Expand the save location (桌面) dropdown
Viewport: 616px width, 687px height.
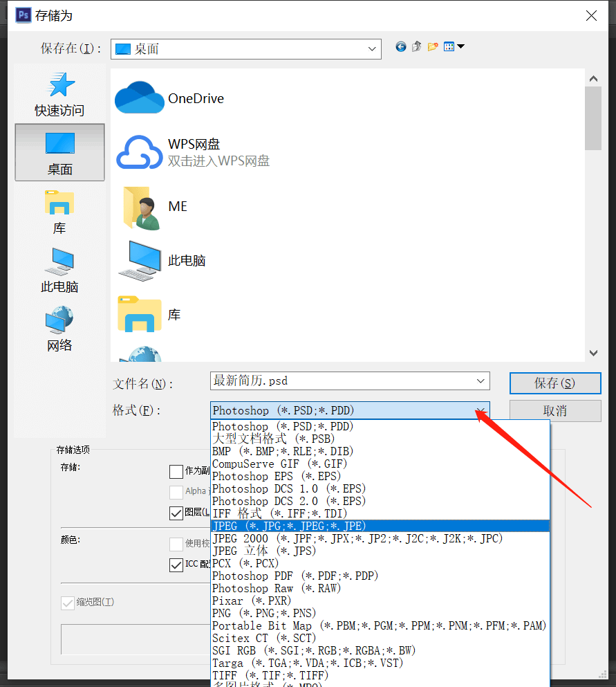tap(372, 49)
